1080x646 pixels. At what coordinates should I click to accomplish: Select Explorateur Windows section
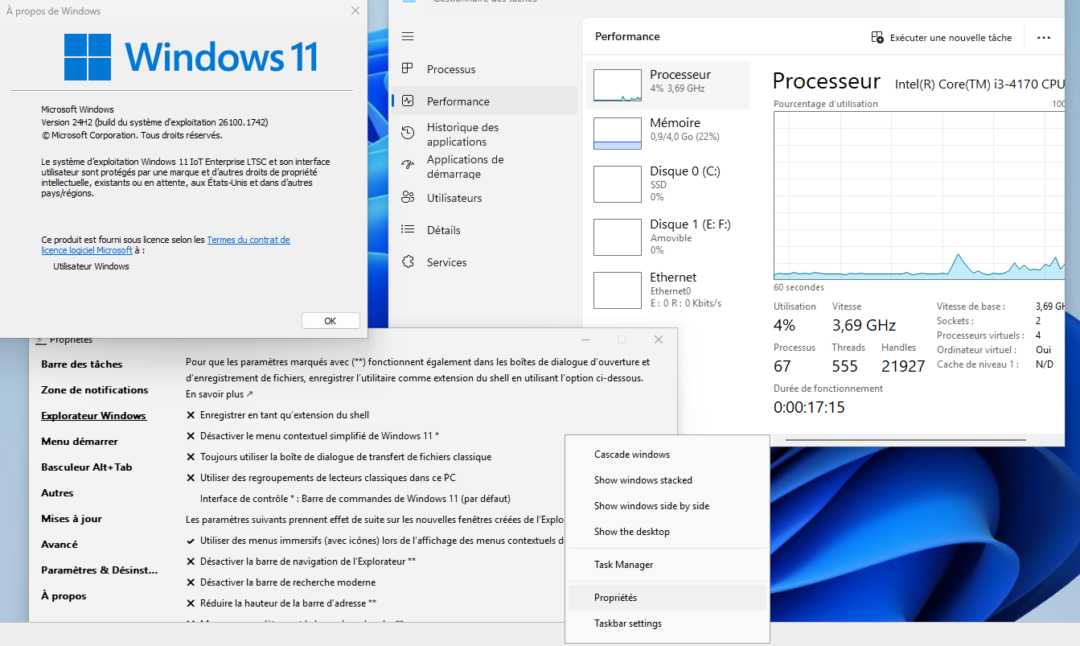(x=94, y=416)
